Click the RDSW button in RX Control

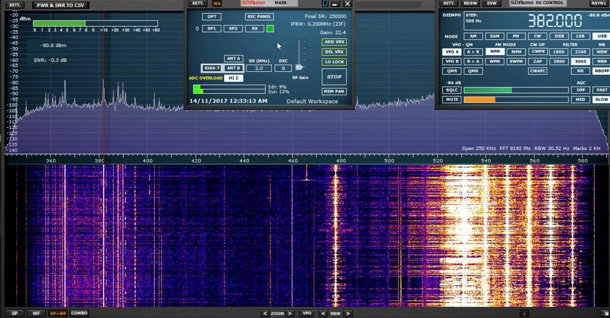tap(470, 4)
